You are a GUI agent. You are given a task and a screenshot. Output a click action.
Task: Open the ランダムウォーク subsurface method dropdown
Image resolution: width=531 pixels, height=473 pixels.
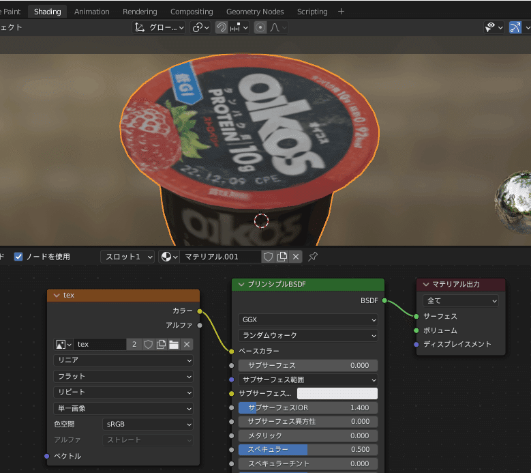click(308, 335)
